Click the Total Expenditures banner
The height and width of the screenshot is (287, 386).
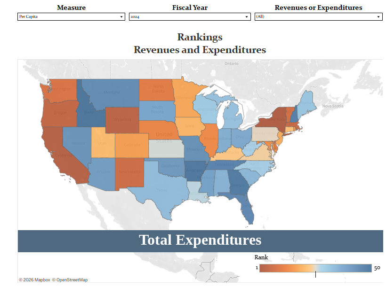[200, 241]
